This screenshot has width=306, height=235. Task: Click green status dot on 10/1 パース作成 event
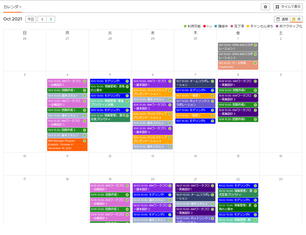point(255,63)
